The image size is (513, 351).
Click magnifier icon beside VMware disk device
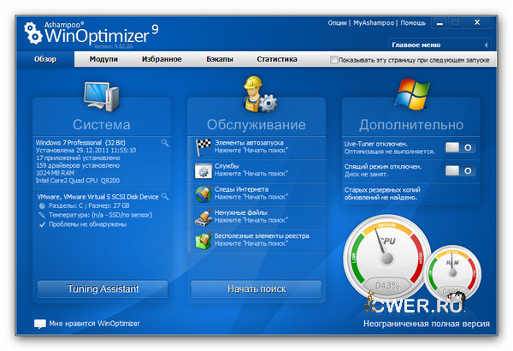165,197
